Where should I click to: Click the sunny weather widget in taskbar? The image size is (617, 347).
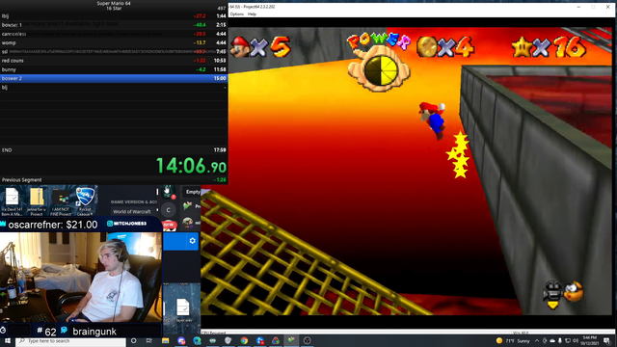pos(513,340)
